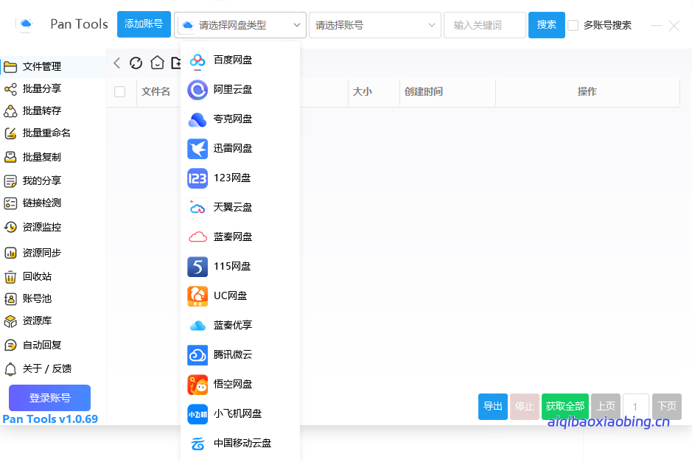Click the Pan Tools v1.0.69 version label
Screen dimensions: 692x462
(x=50, y=419)
